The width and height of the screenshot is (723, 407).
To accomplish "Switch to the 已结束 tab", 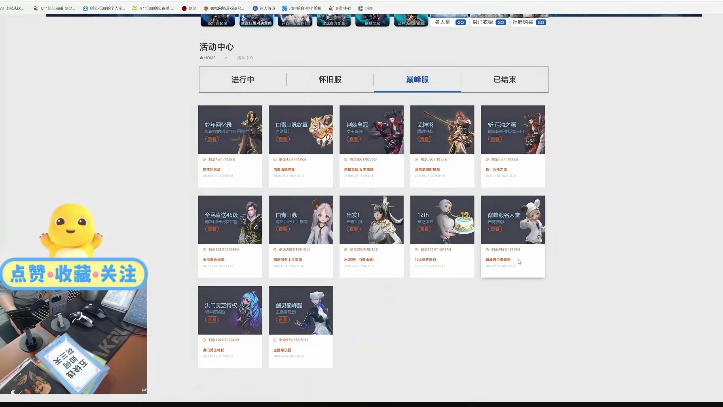I will click(505, 79).
